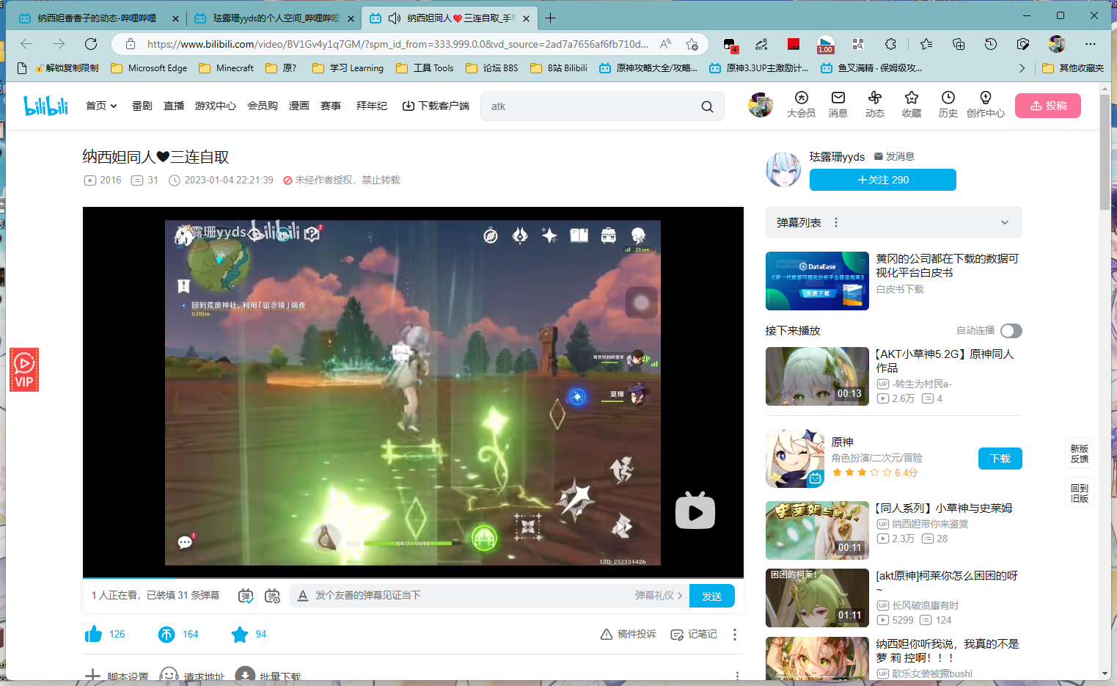Open 大会员 membership icon
This screenshot has height=686, width=1117.
(802, 98)
